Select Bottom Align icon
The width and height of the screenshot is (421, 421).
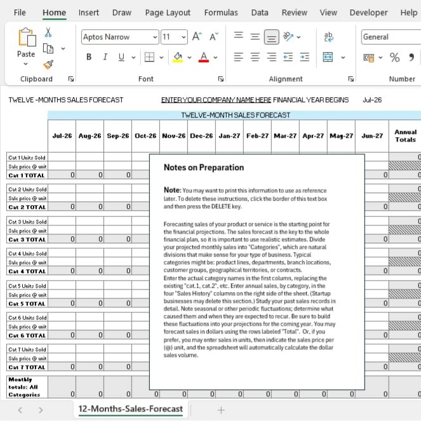(x=271, y=37)
